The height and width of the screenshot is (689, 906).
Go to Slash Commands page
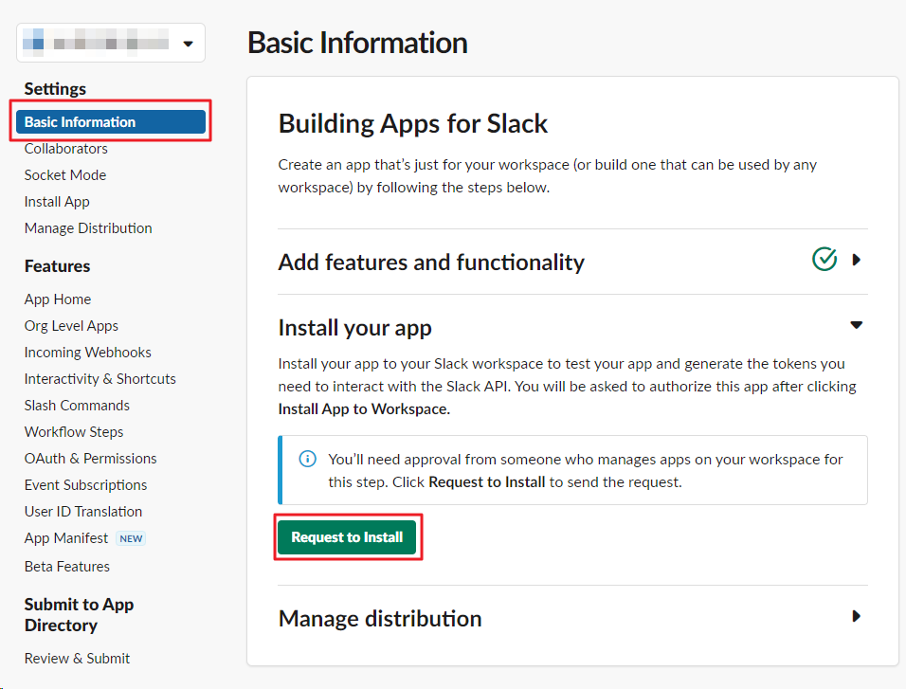(x=77, y=406)
